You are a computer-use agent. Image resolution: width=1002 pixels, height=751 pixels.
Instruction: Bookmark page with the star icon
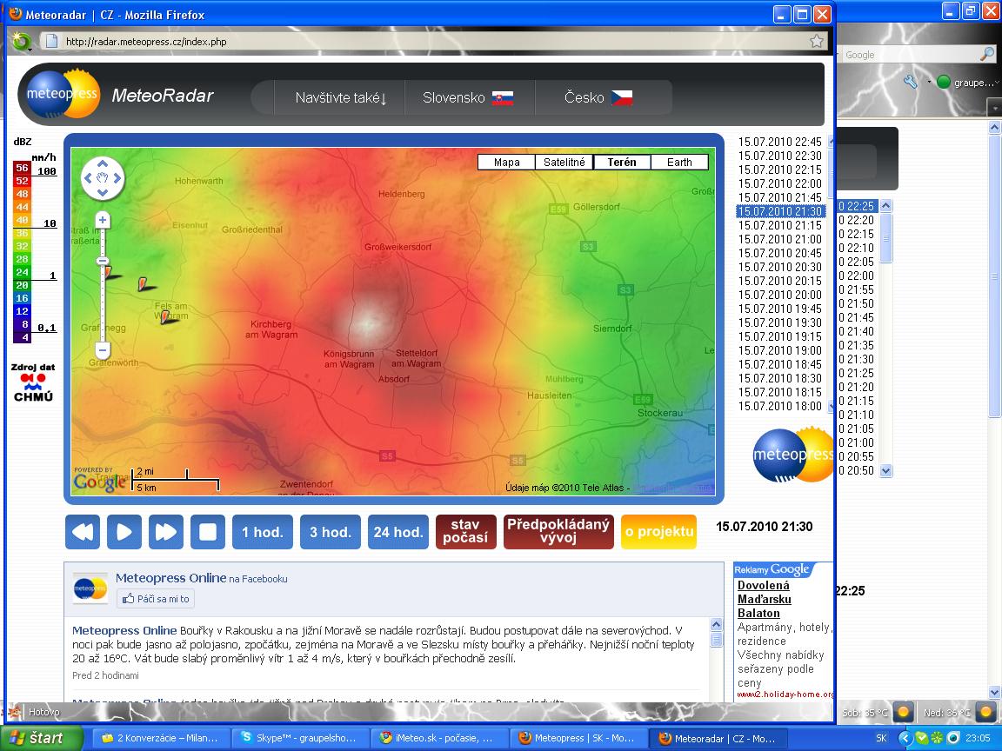(x=816, y=41)
